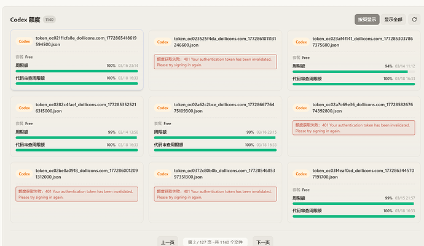Click 代码审查周限额 label in token_oc02a62c2bce card
The image size is (424, 246).
point(169,145)
